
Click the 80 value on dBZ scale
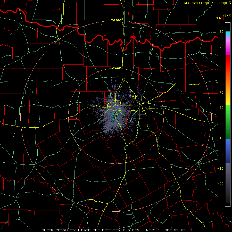tap(221, 32)
